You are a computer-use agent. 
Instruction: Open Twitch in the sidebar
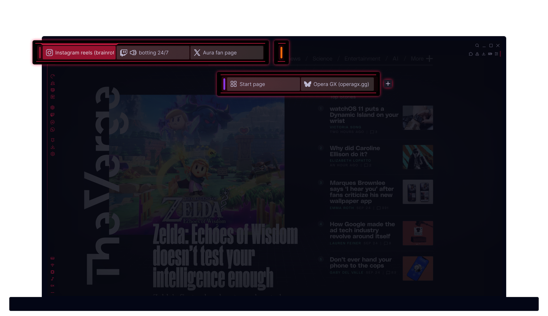(52, 114)
